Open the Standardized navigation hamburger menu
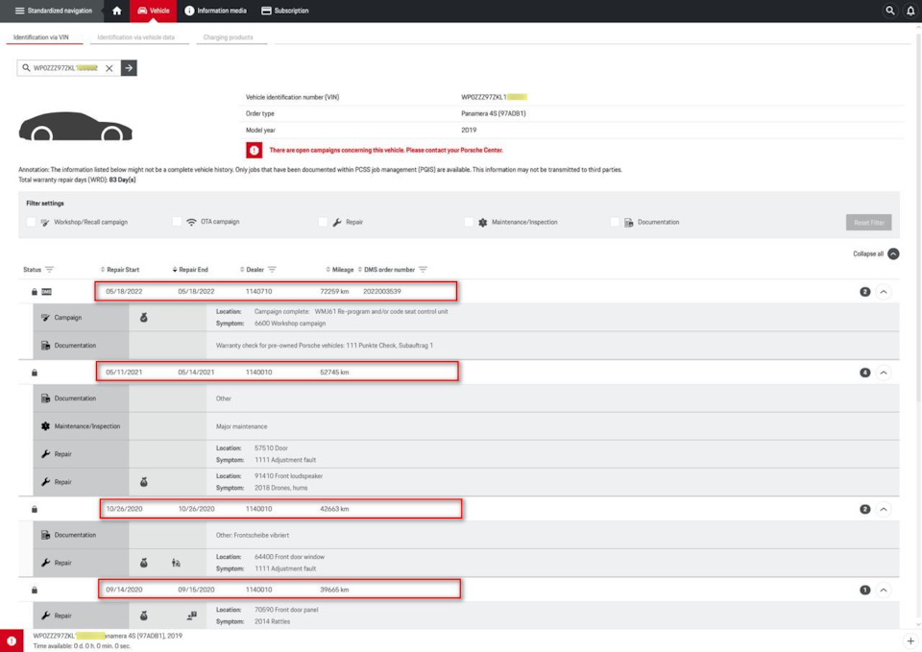 click(x=53, y=11)
